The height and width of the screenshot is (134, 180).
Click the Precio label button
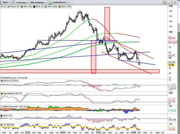click(x=13, y=6)
